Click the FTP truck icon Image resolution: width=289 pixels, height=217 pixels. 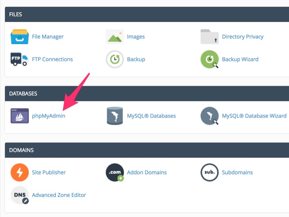coord(20,59)
